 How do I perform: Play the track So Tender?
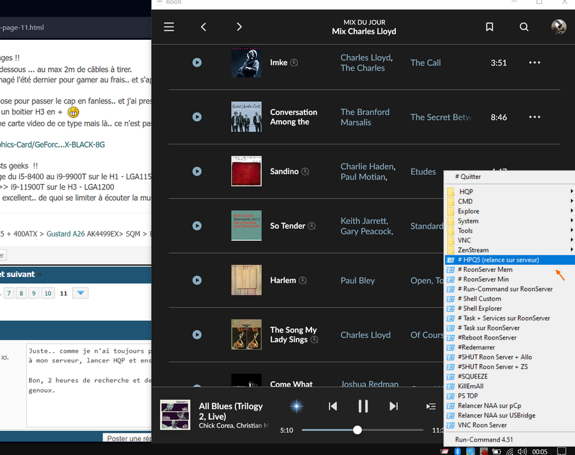click(x=197, y=225)
